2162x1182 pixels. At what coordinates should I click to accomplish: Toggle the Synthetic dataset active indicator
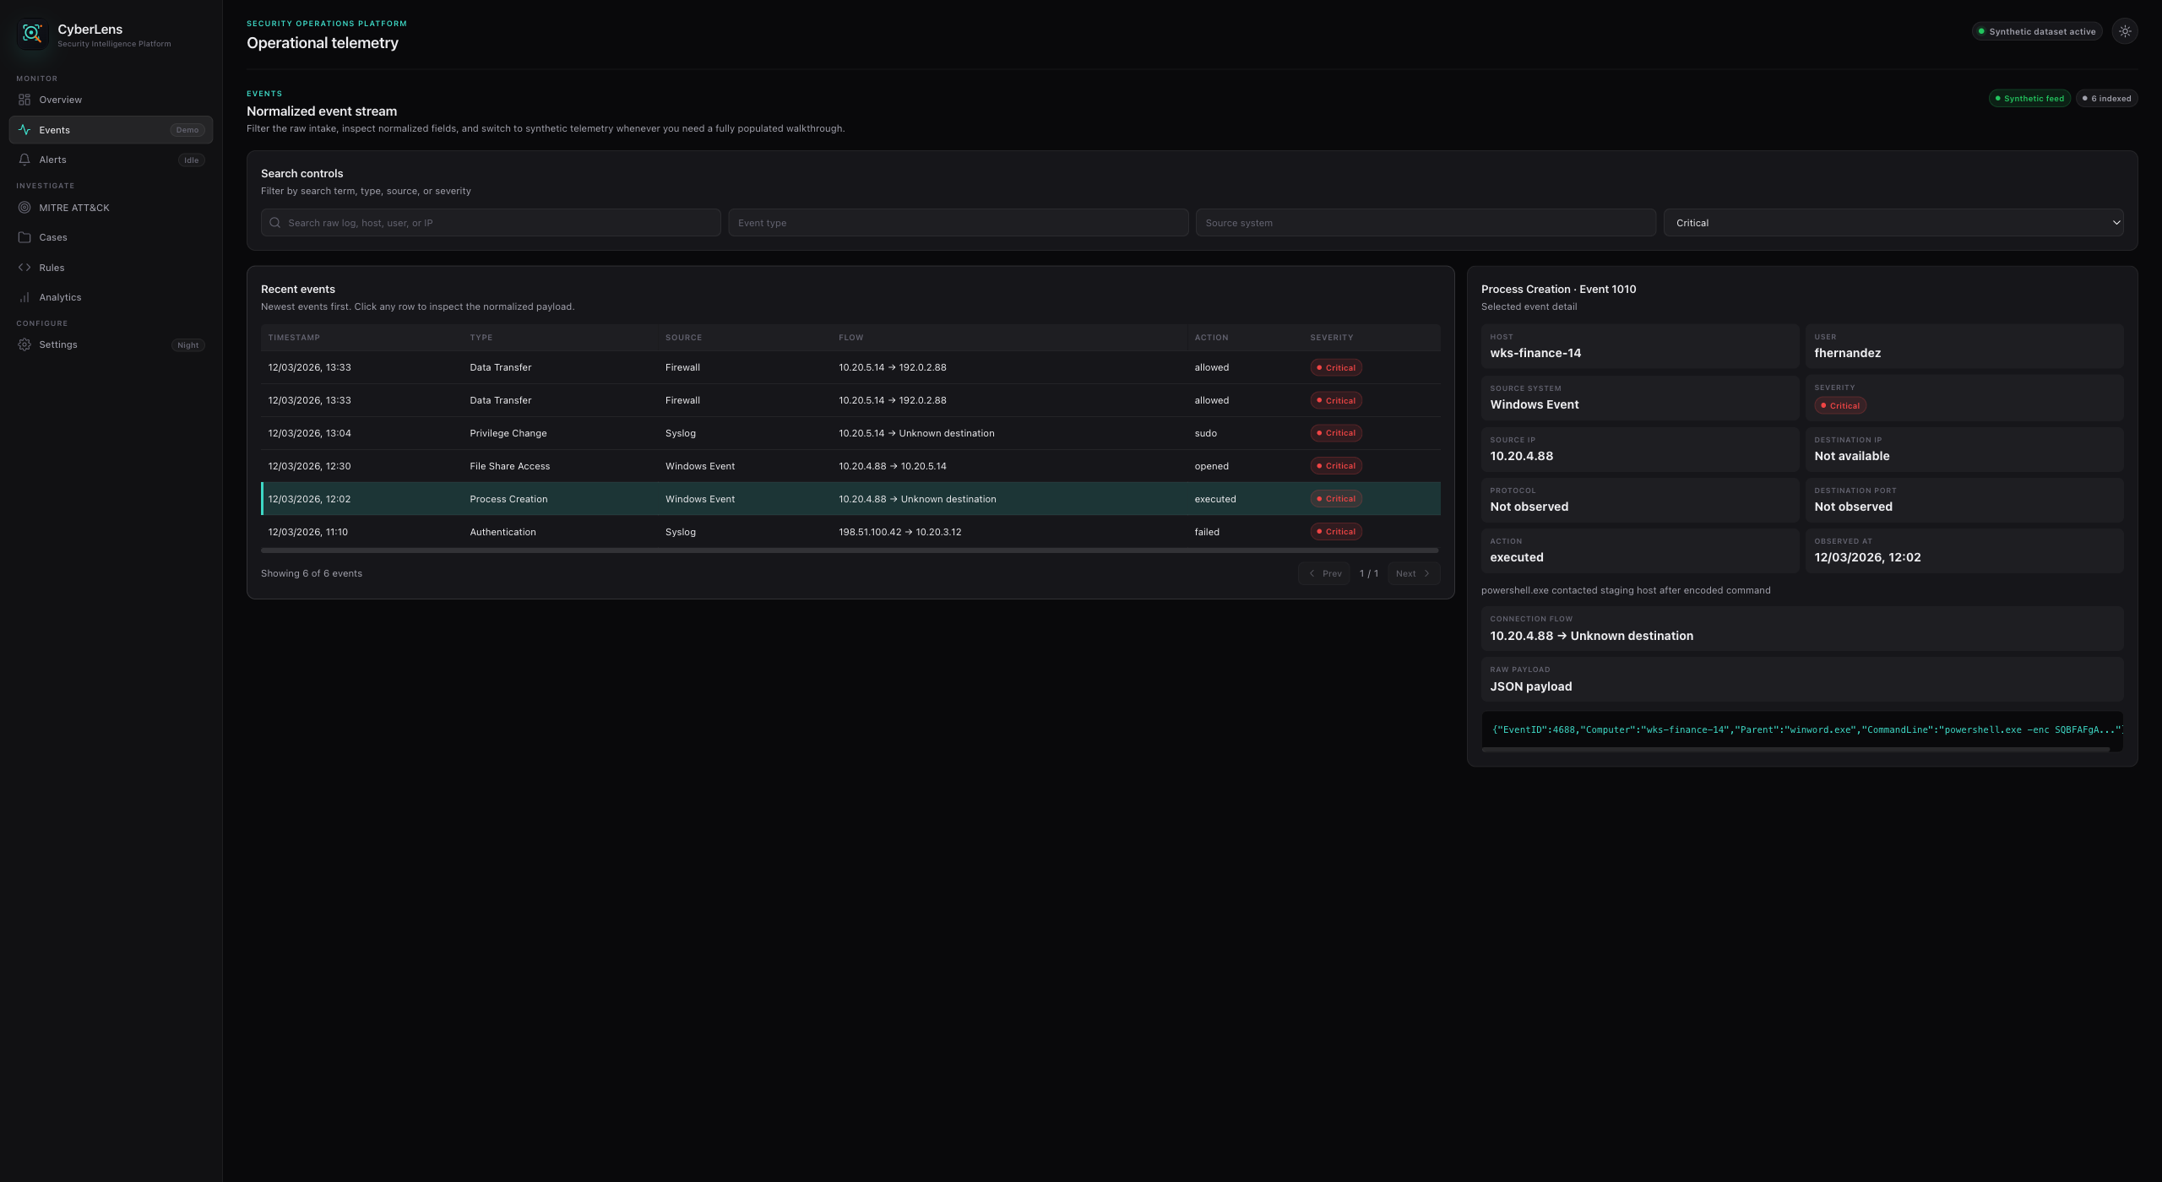point(2036,31)
